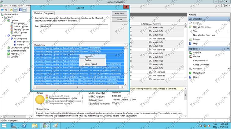
Task: Click the Options icon in tree
Action: click(x=9, y=57)
